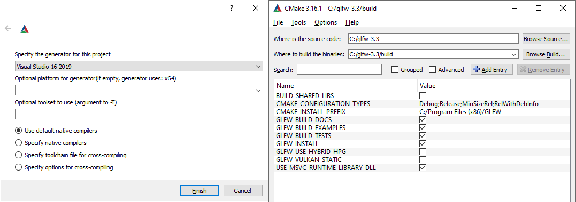Open the optional platform dropdown
Screen dimensions: 576x202
click(139, 90)
